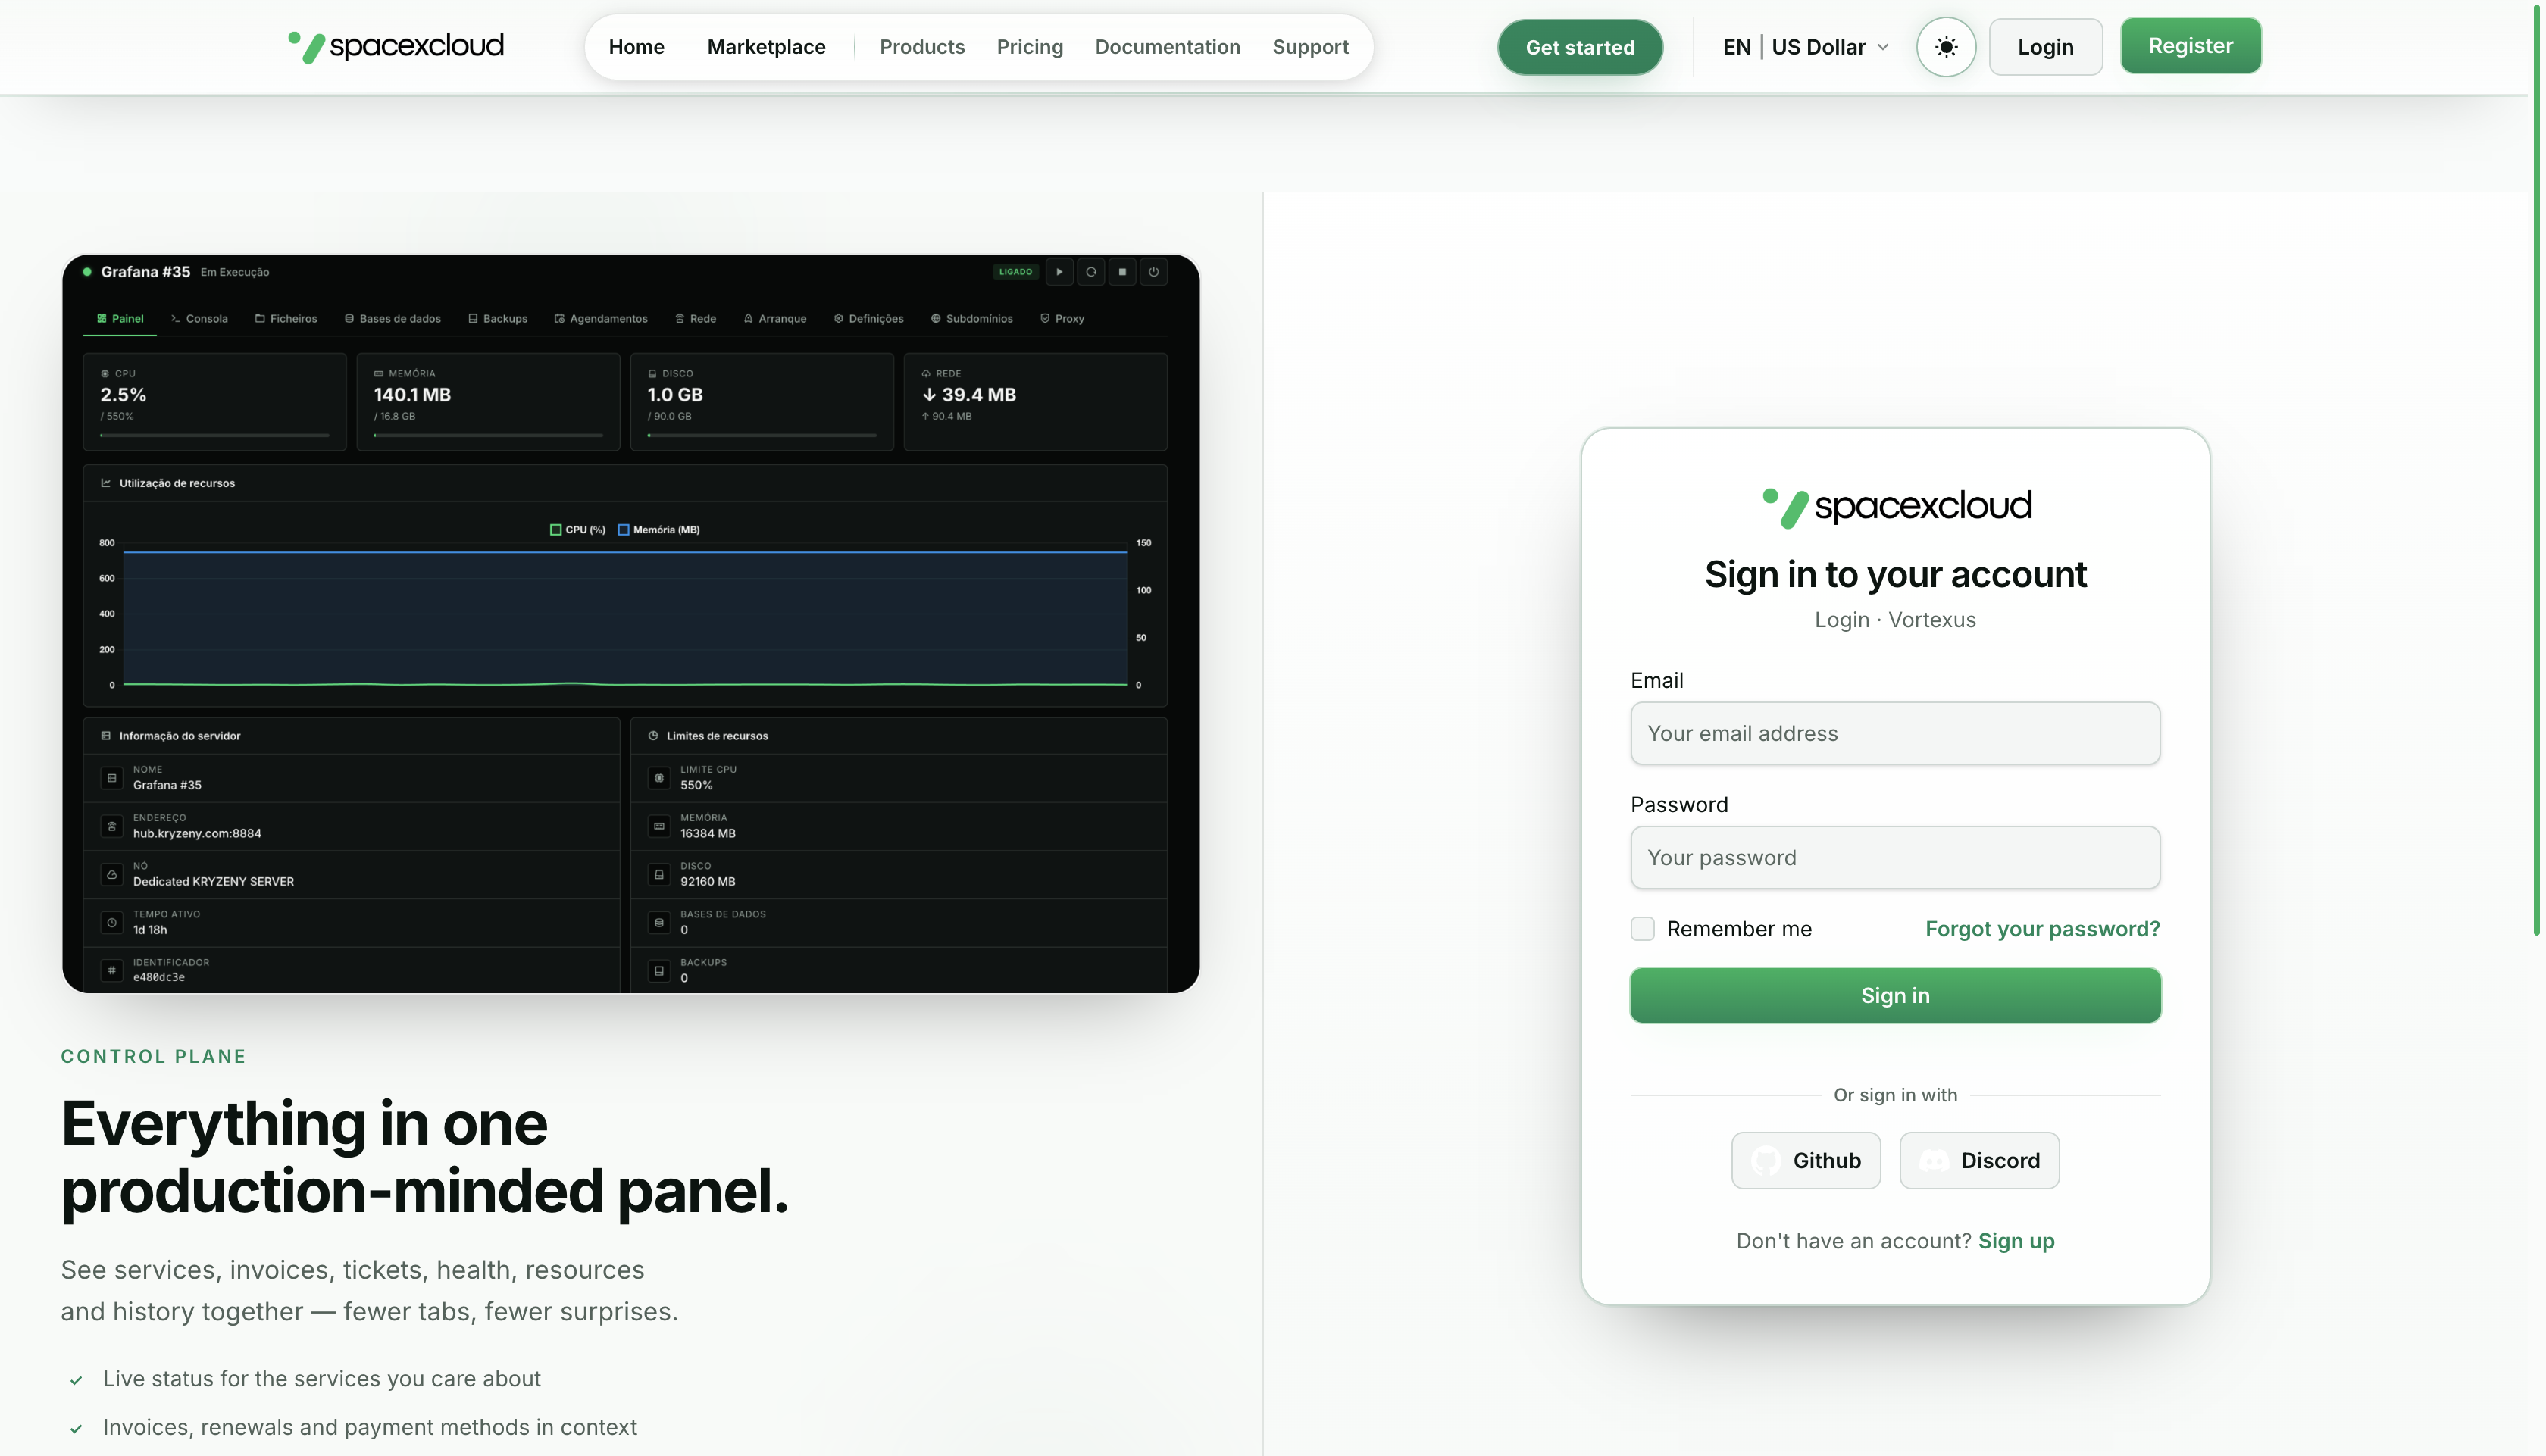Select the Backups tab in preview
This screenshot has width=2546, height=1456.
[x=498, y=319]
